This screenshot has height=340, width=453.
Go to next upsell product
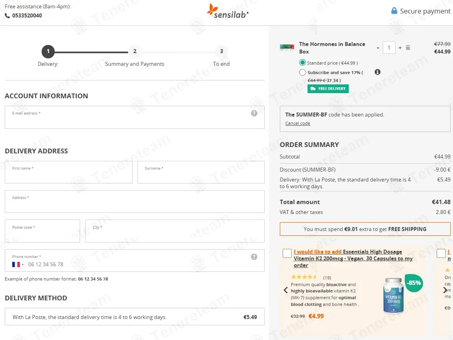pyautogui.click(x=445, y=290)
